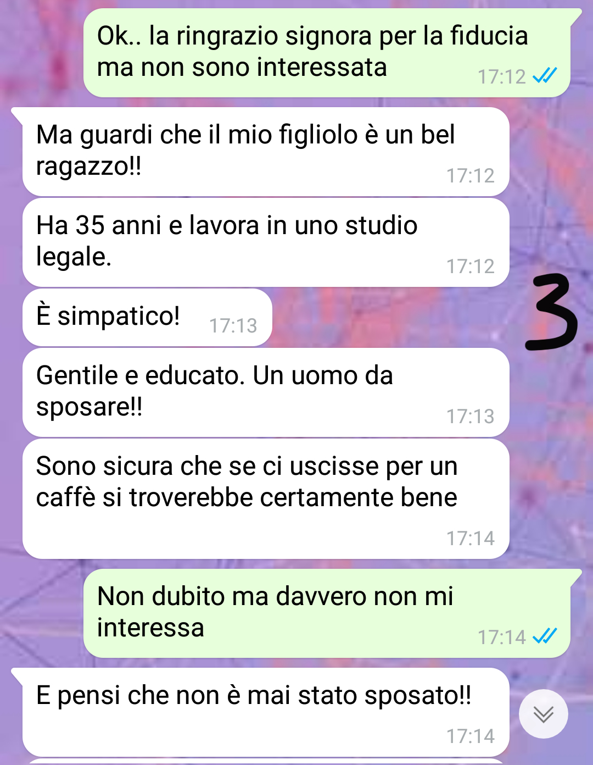
Task: Select the 'Ha 35 anni e lavora' message
Action: pyautogui.click(x=266, y=242)
